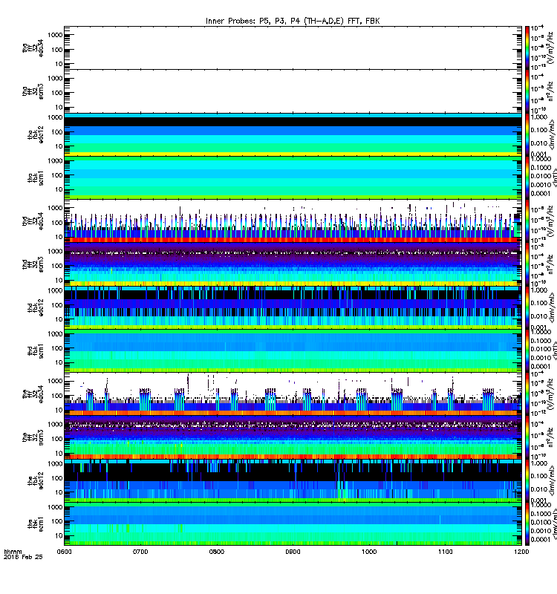Image resolution: width=557 pixels, height=594 pixels.
Task: Click the 0600 time axis label
Action: tap(64, 552)
